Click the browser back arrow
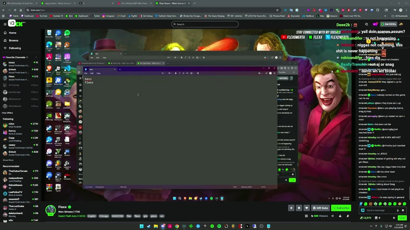 pos(4,10)
